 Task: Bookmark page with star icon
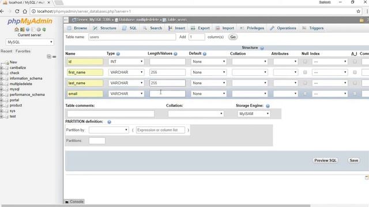tap(358, 11)
